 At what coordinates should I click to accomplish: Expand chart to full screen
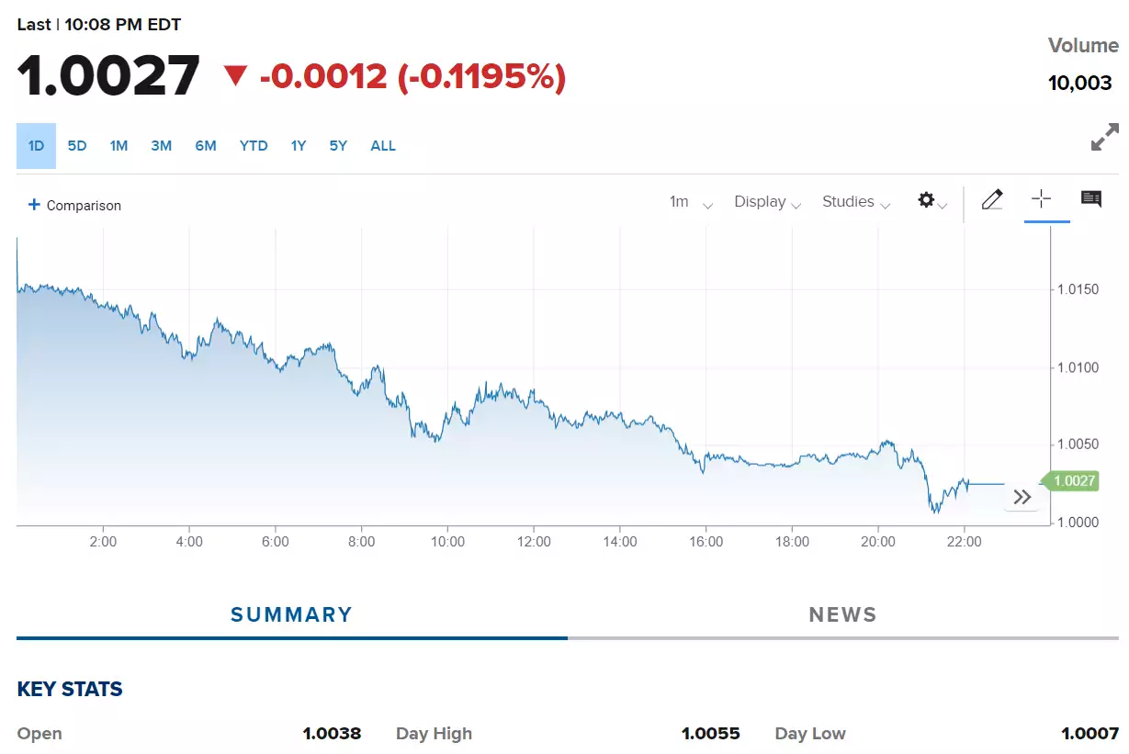[1105, 137]
